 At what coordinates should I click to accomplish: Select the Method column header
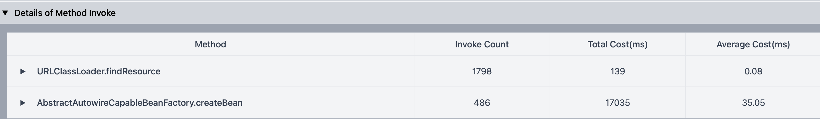[210, 44]
